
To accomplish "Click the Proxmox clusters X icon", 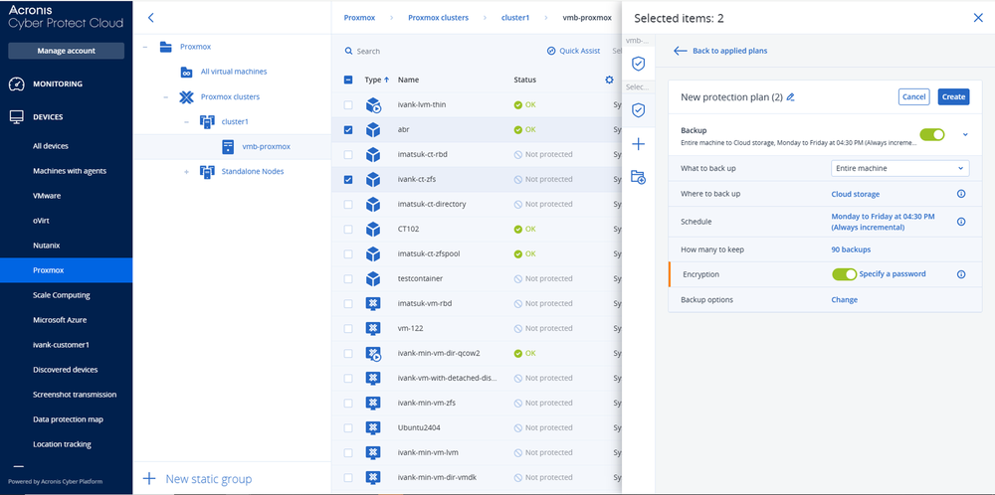I will point(187,97).
